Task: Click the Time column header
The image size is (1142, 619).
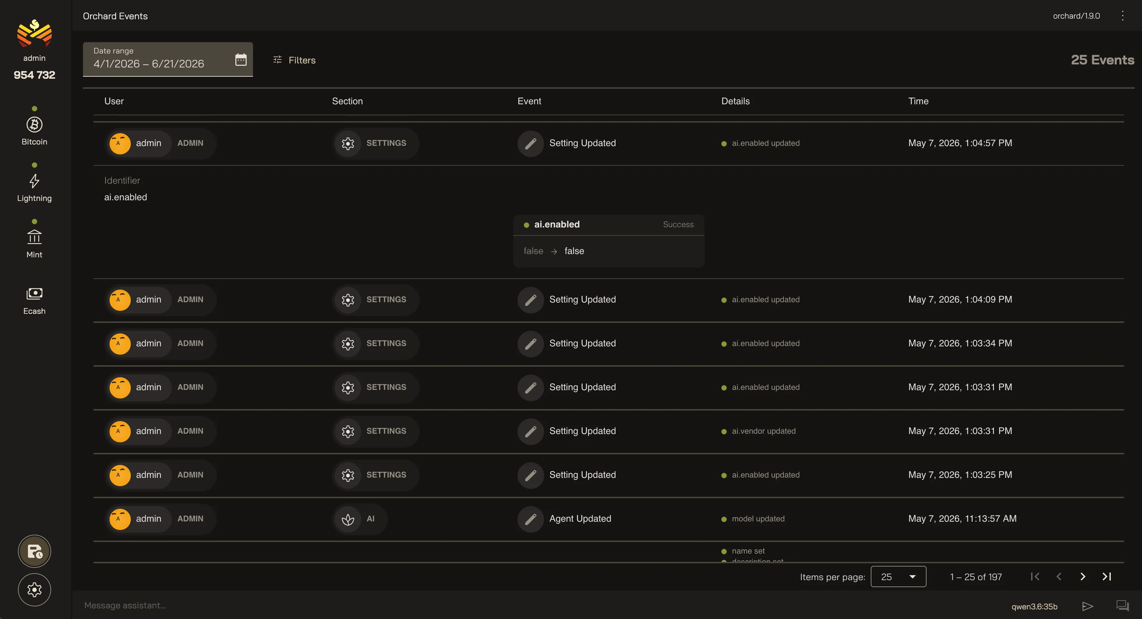Action: (x=918, y=101)
